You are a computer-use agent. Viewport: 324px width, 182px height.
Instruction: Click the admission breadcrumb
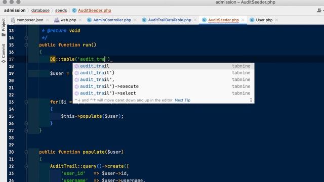click(15, 10)
